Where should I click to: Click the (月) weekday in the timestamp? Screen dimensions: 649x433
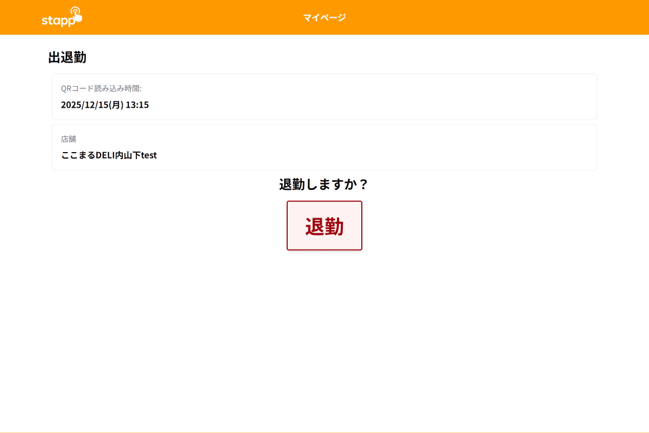(x=116, y=105)
